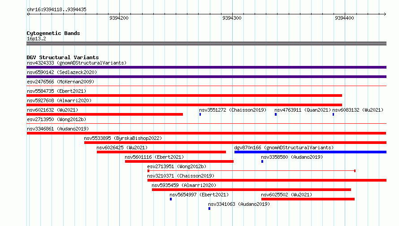Select nsv5533895 (ByrskaBishop2022) label
Screen dimensions: 399x226
(123, 138)
